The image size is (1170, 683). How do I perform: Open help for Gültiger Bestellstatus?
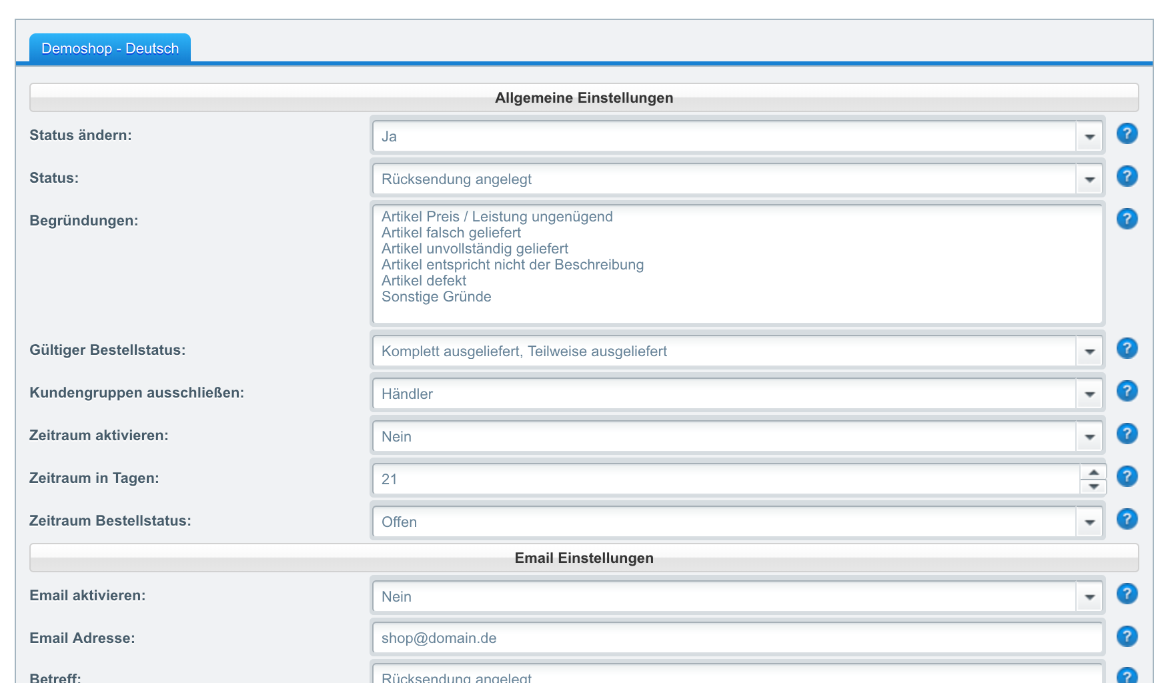pyautogui.click(x=1127, y=349)
